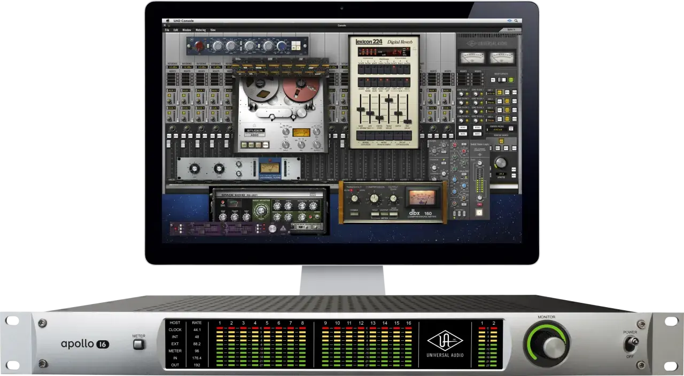Click the Output Gain knob on the dbx 160

[394, 198]
